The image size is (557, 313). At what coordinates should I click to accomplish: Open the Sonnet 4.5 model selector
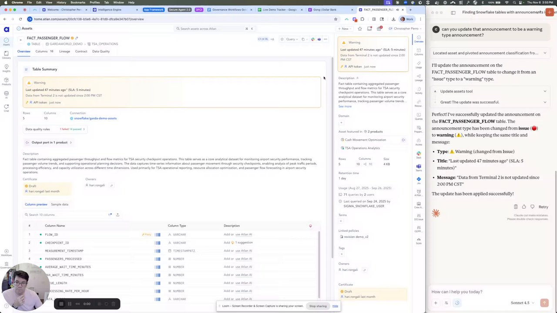click(522, 303)
